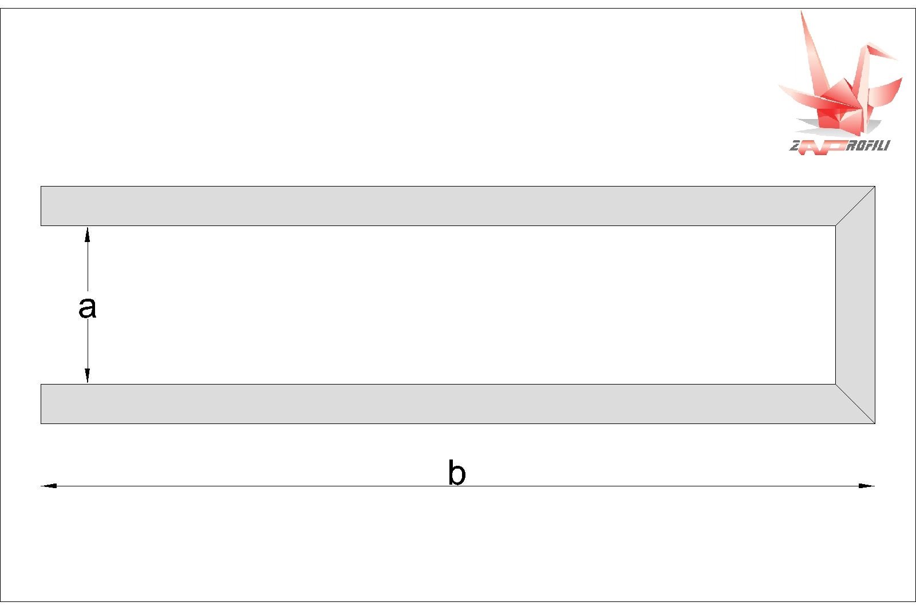This screenshot has width=916, height=610.
Task: Click the open left end of lower bar
Action: pyautogui.click(x=41, y=404)
